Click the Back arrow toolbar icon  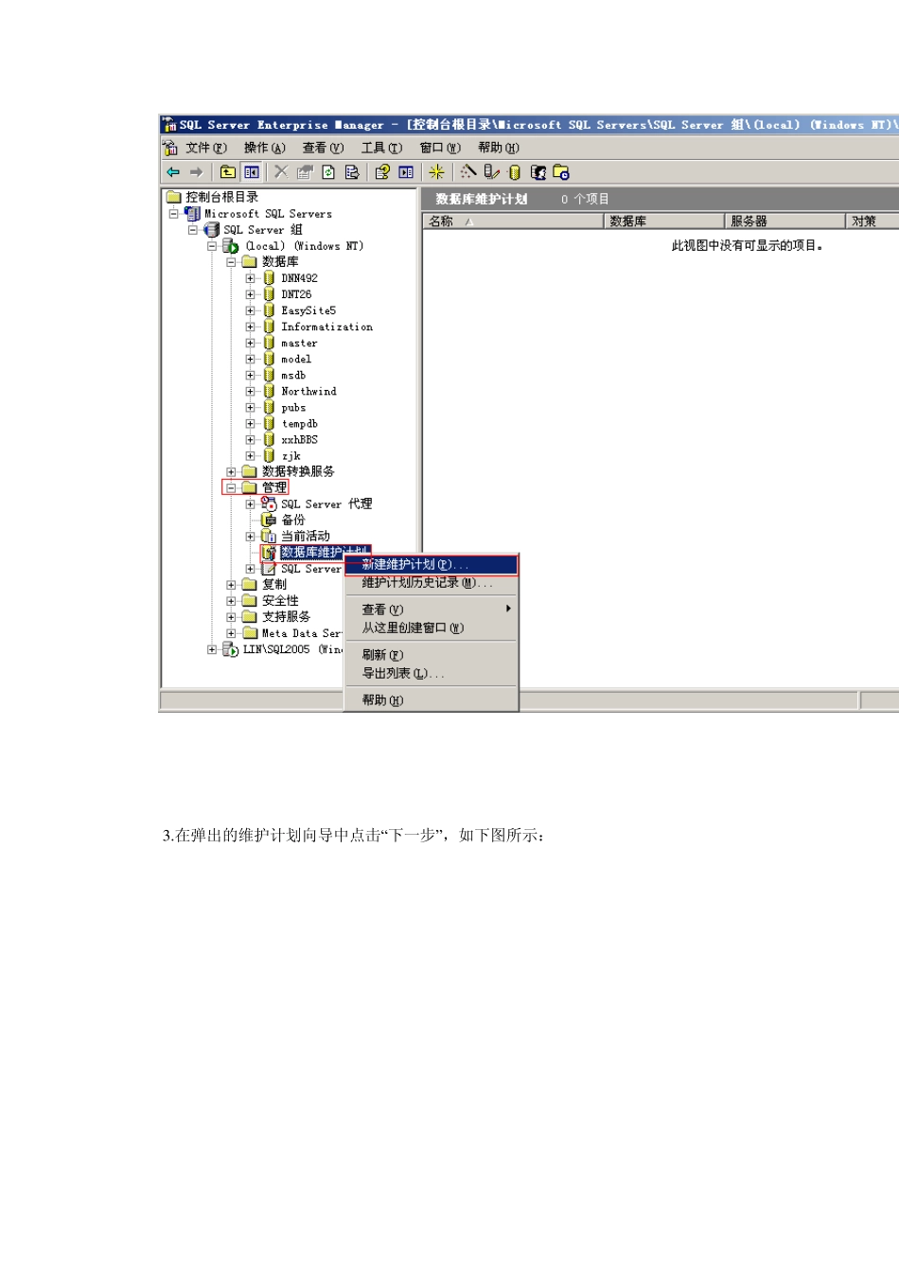[173, 172]
